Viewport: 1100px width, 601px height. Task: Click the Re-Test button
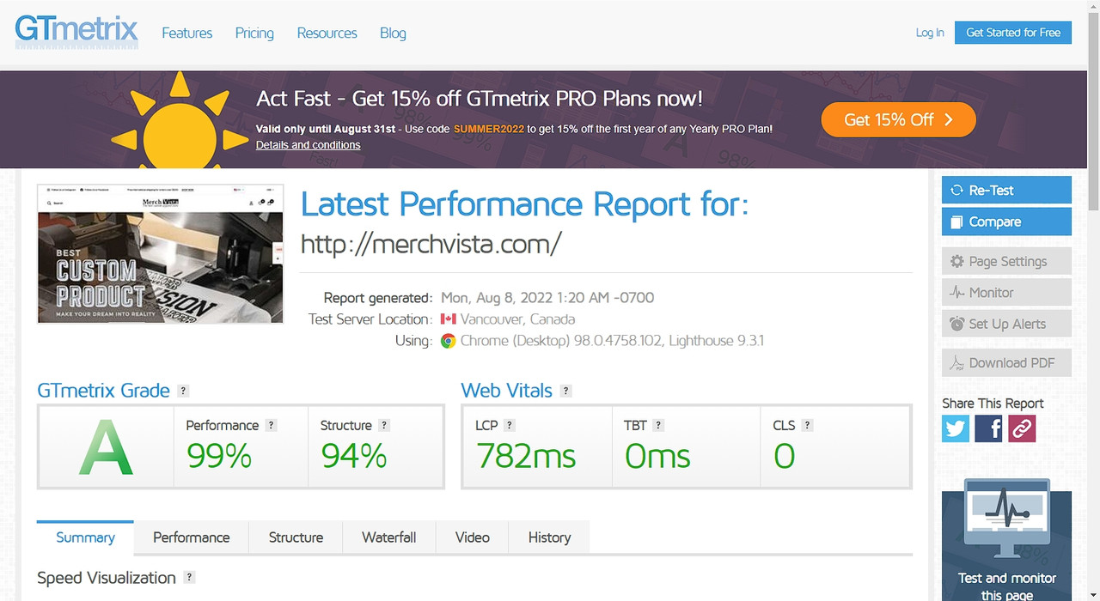tap(1006, 191)
